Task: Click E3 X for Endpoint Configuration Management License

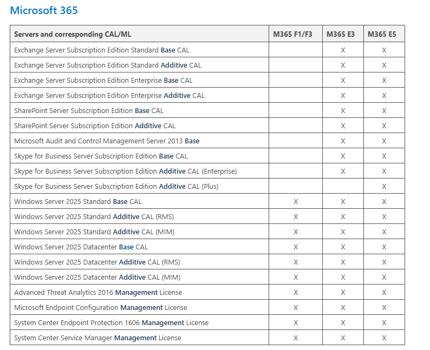Action: coord(343,308)
